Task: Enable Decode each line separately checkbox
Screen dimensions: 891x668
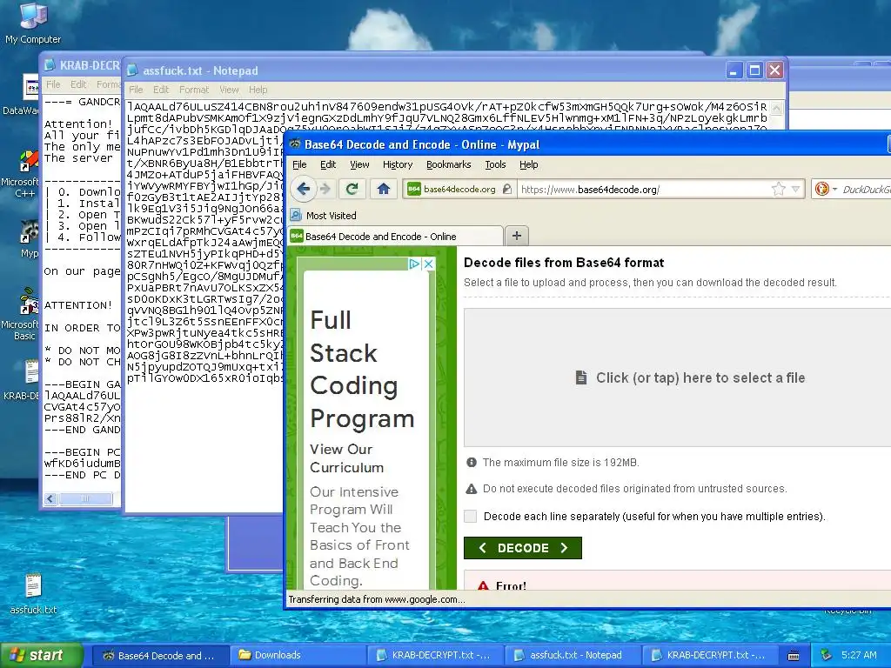Action: click(471, 516)
